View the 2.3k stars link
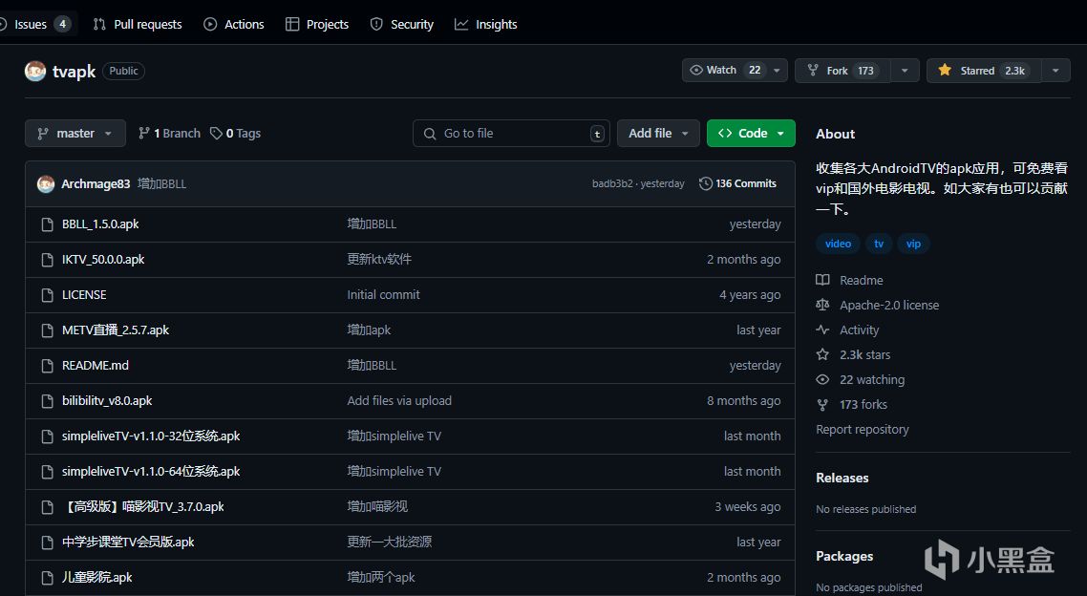 (853, 354)
